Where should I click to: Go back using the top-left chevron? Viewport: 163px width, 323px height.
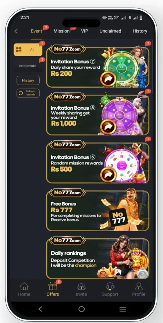pos(16,31)
